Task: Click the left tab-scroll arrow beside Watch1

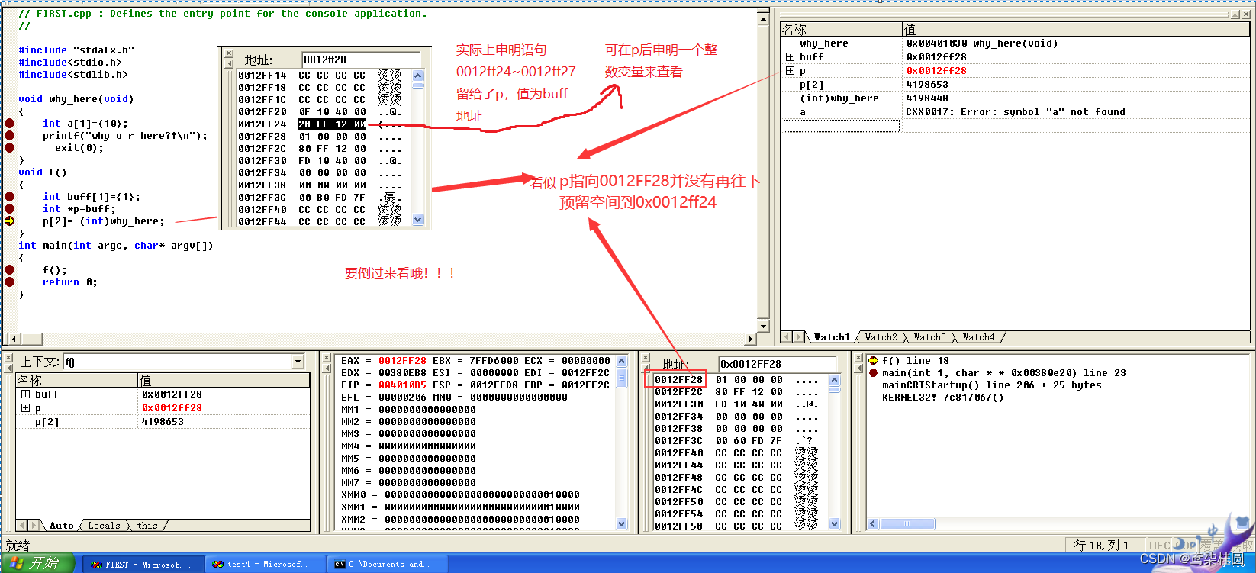Action: (x=787, y=336)
